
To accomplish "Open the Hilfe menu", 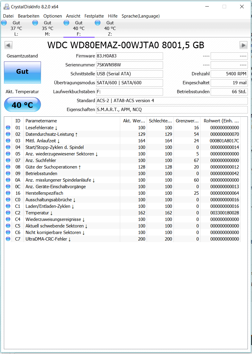I will 112,16.
